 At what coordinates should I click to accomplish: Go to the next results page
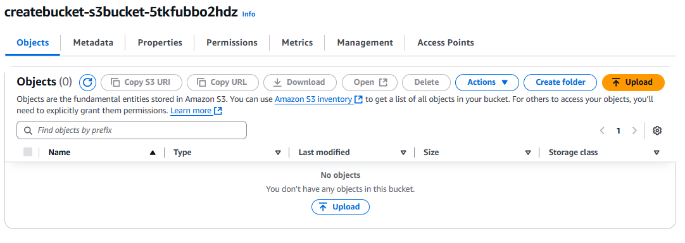pyautogui.click(x=634, y=130)
